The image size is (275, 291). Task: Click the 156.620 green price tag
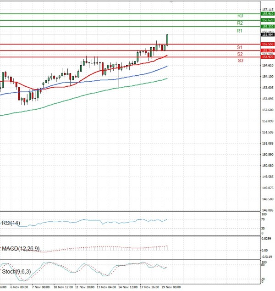click(x=267, y=20)
